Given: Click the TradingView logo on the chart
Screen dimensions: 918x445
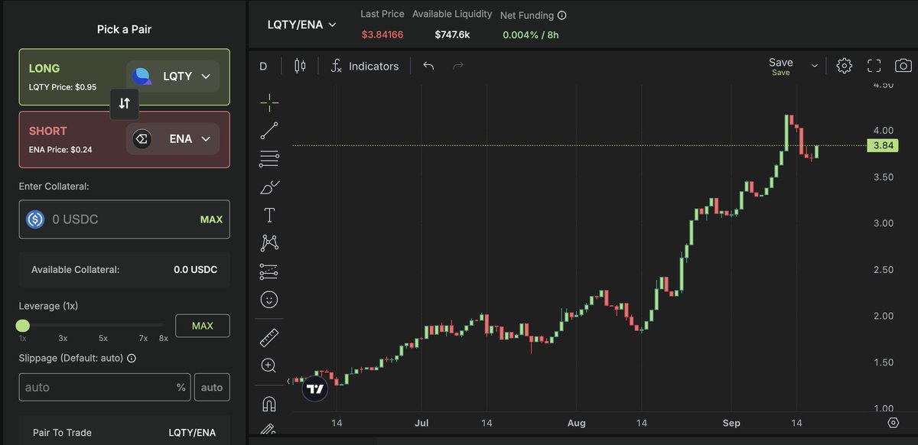Looking at the screenshot, I should (x=314, y=388).
